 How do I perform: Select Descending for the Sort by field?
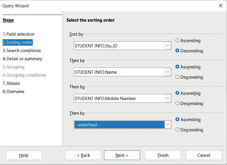tap(177, 51)
